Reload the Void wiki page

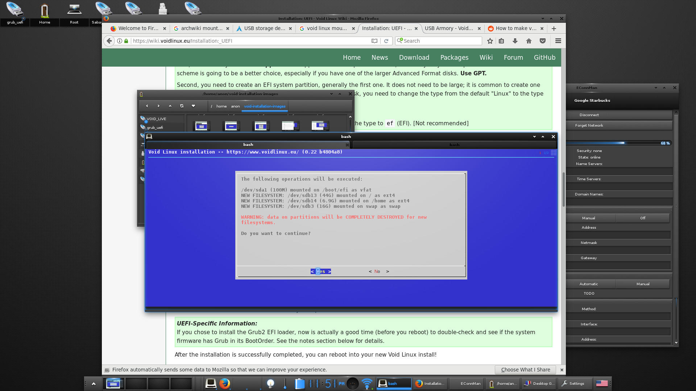coord(386,41)
